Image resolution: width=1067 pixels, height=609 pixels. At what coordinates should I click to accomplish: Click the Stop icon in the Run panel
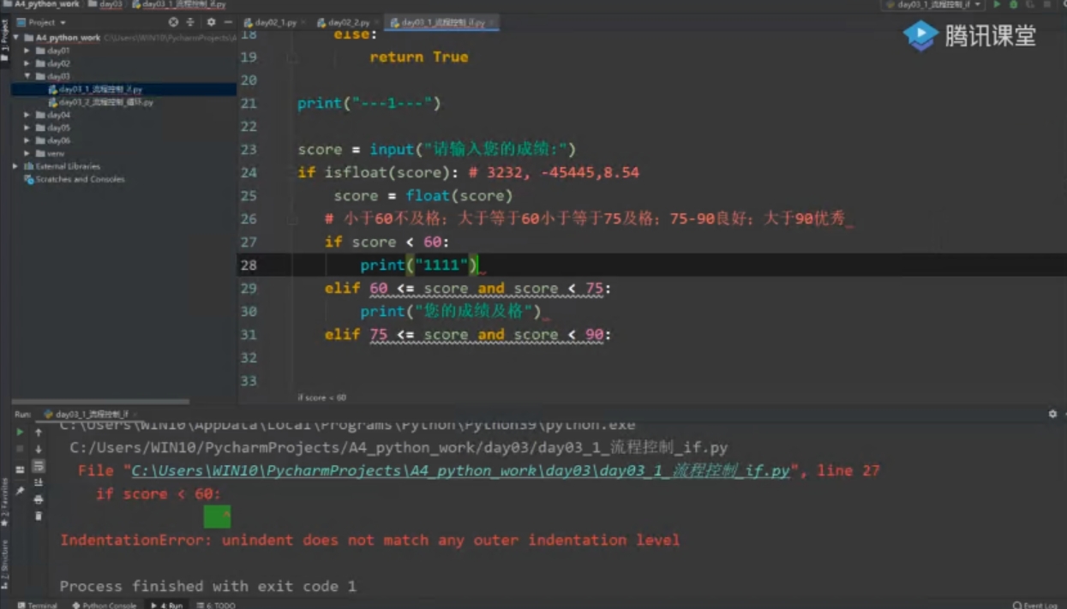[21, 449]
